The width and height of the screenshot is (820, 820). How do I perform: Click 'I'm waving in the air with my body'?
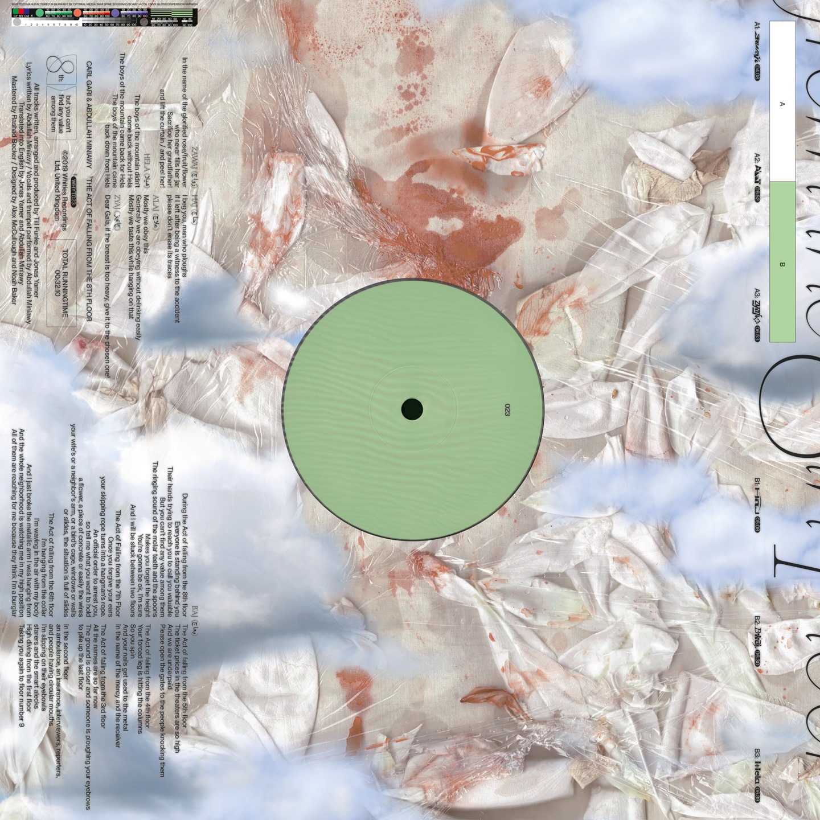click(x=36, y=568)
